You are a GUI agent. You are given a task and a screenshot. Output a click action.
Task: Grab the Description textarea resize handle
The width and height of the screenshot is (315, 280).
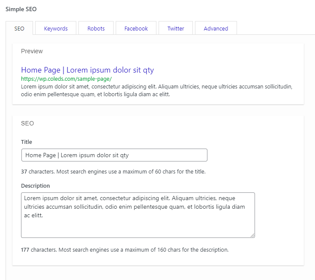point(252,235)
